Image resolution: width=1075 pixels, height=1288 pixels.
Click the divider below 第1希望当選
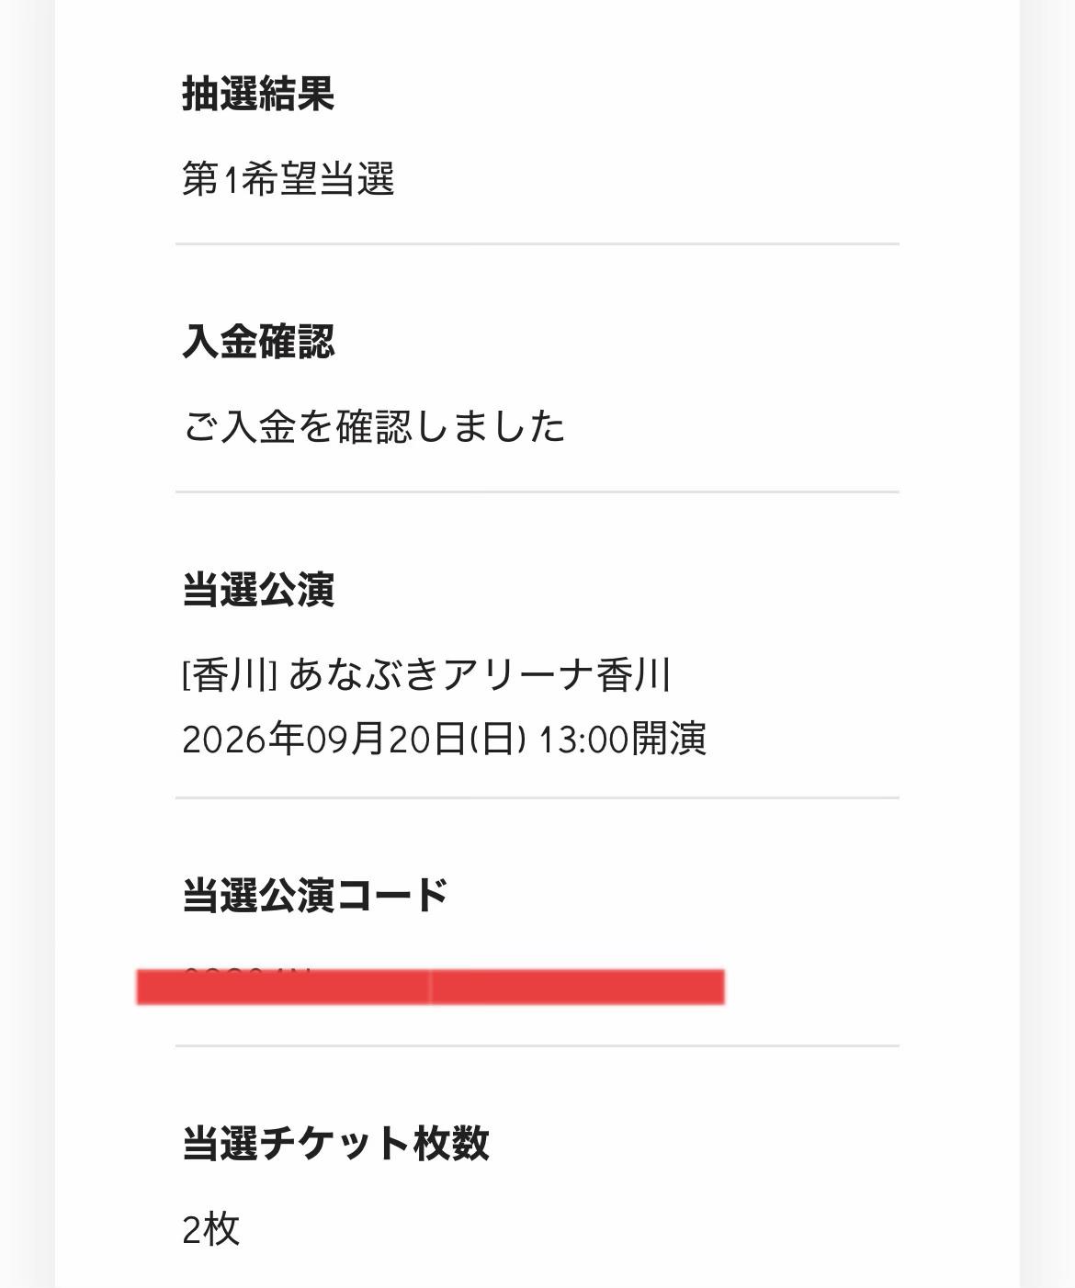point(537,244)
